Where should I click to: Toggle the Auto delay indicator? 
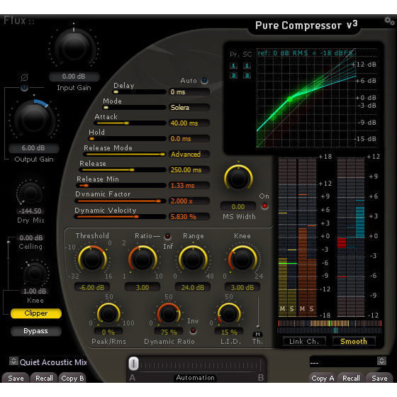[204, 81]
